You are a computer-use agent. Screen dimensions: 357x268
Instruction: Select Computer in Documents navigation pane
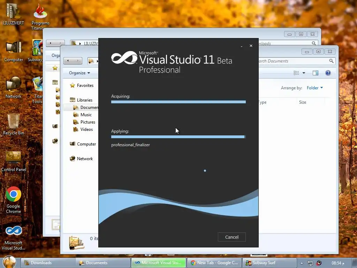83,144
